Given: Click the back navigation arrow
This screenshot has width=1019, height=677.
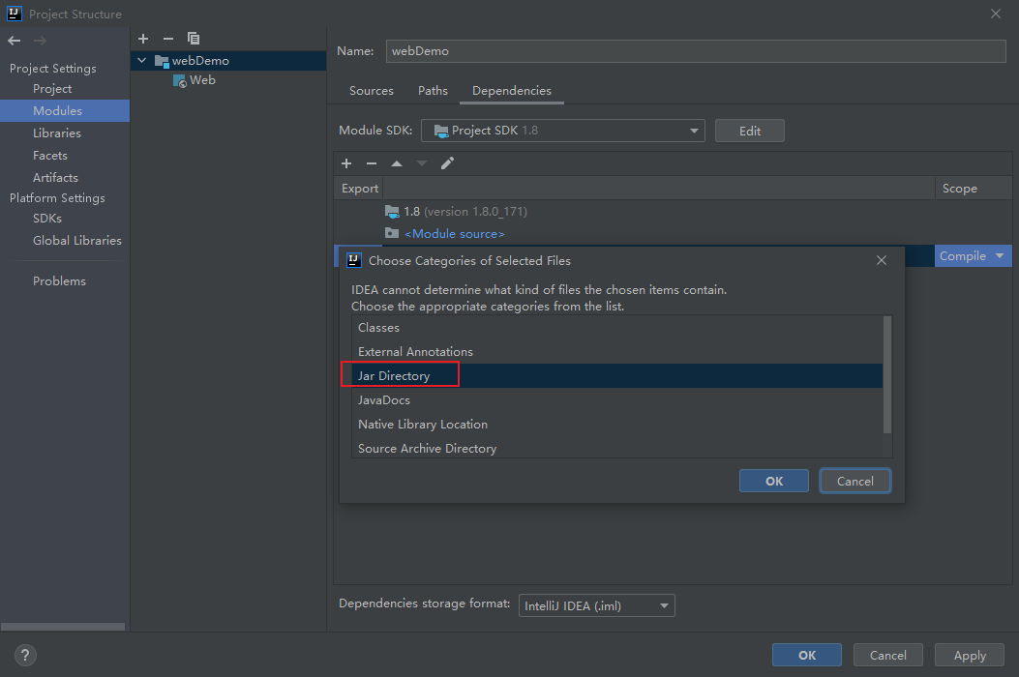Looking at the screenshot, I should [15, 41].
